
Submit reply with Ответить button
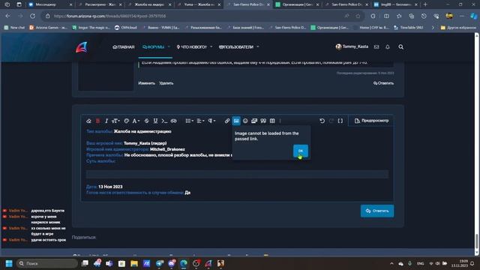(377, 211)
